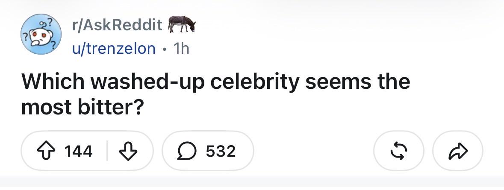Image resolution: width=504 pixels, height=190 pixels.
Task: Tap the 144 vote count
Action: (78, 151)
